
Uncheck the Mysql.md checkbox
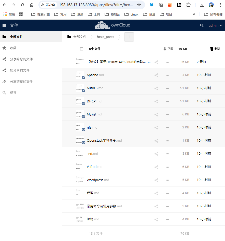(84, 116)
